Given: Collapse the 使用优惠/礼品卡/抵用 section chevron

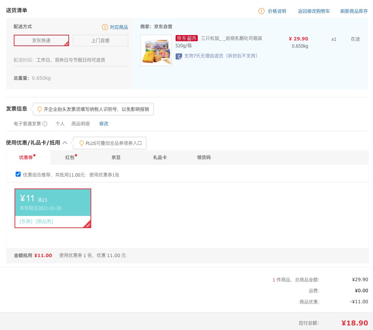Looking at the screenshot, I should point(65,143).
